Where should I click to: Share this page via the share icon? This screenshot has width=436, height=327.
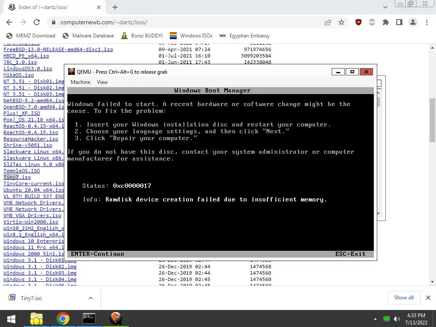click(x=328, y=22)
